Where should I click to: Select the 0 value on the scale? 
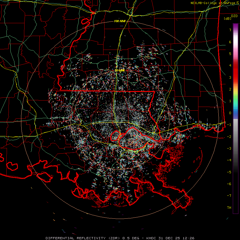230,113
